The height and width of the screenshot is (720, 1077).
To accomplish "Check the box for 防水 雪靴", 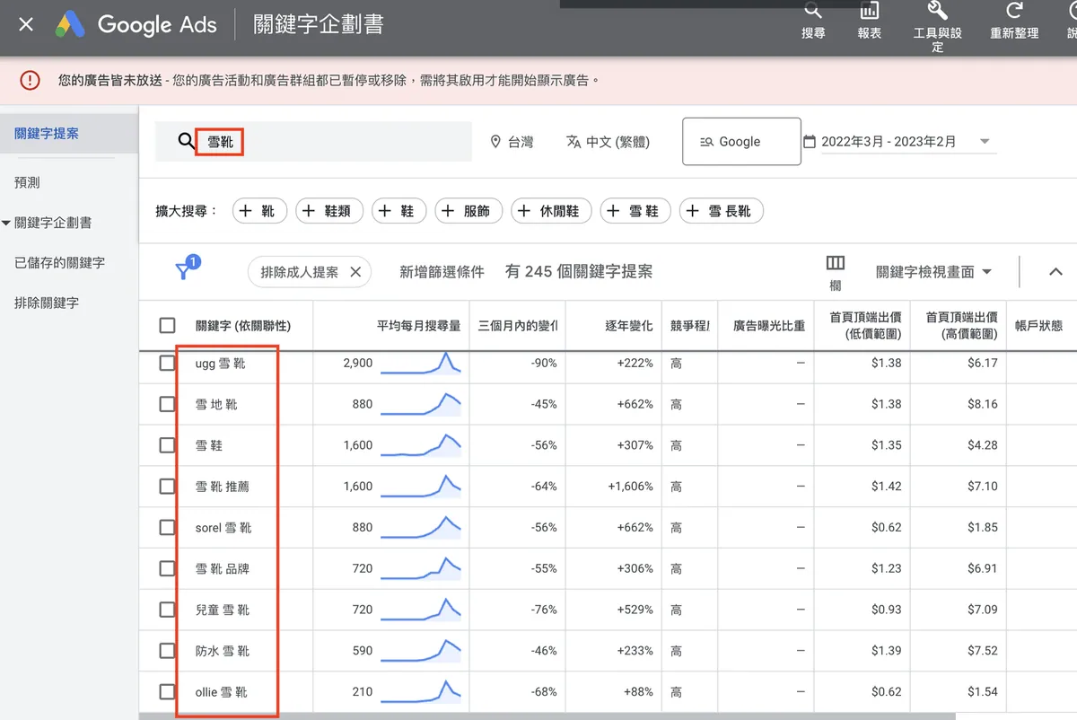I will click(x=167, y=651).
